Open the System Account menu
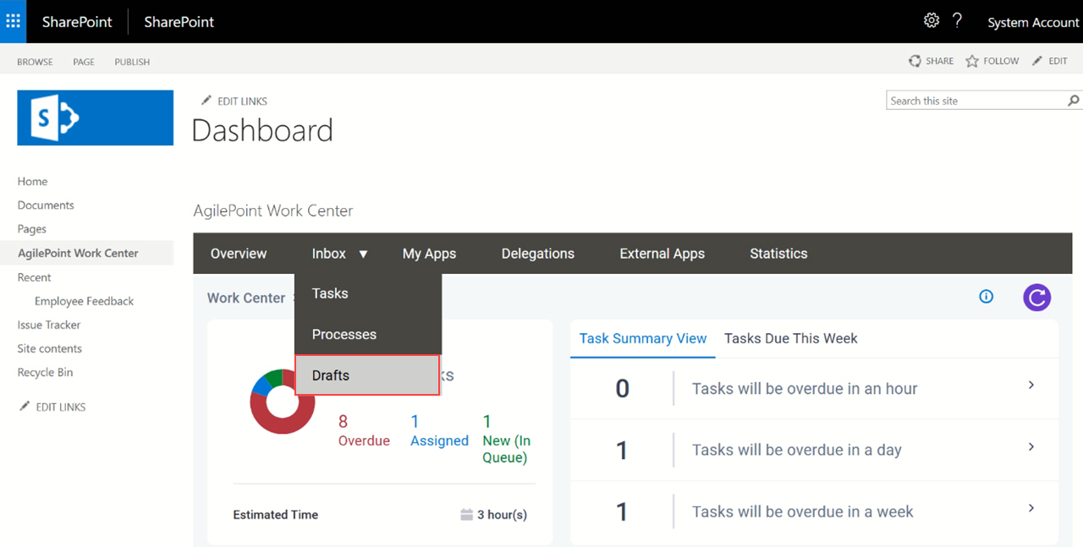The image size is (1083, 547). [x=1033, y=23]
